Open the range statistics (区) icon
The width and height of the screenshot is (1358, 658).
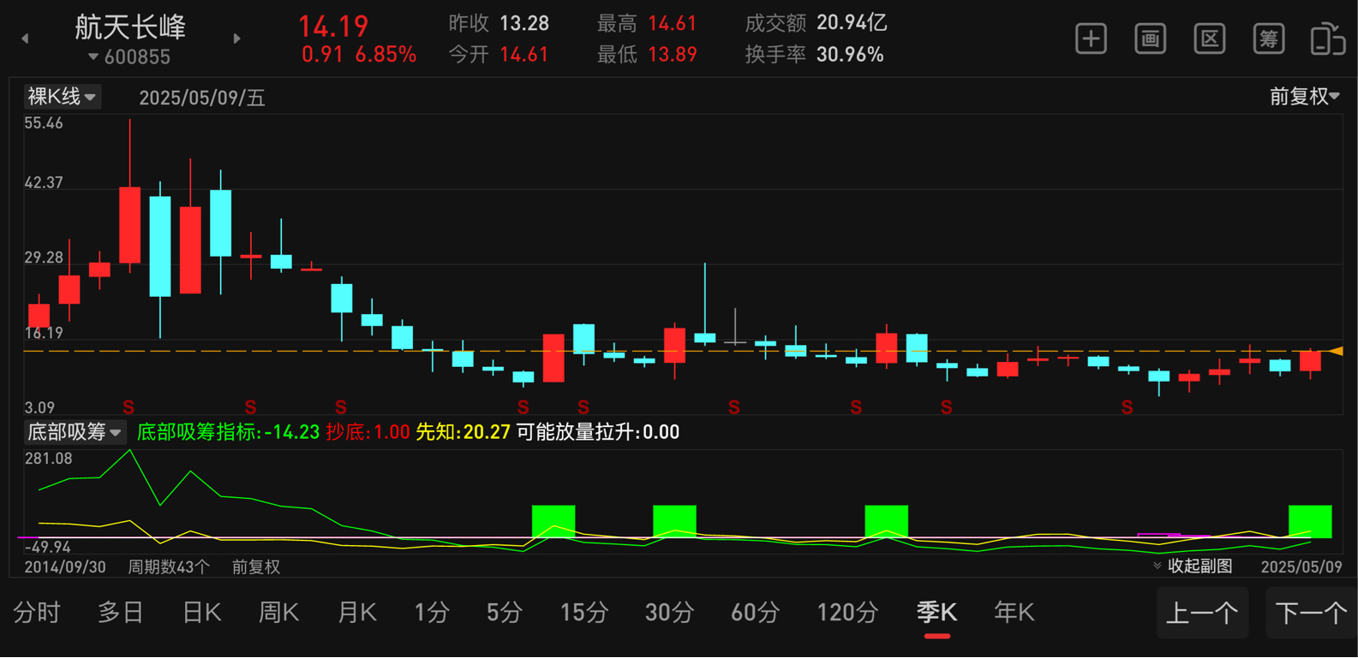pos(1209,39)
